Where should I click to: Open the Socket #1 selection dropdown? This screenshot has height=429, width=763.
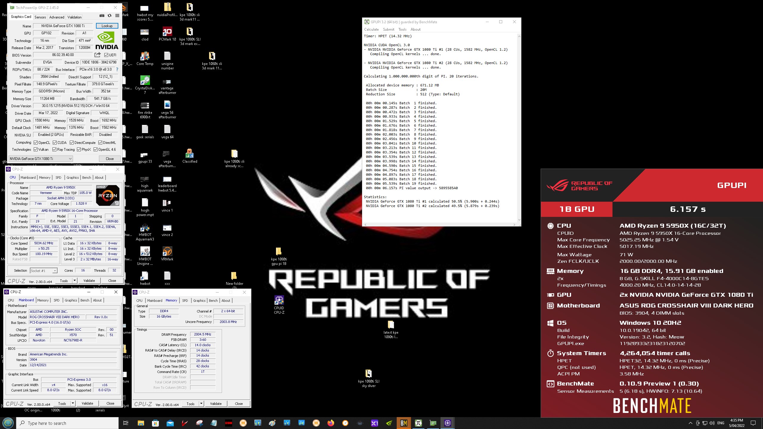[44, 271]
